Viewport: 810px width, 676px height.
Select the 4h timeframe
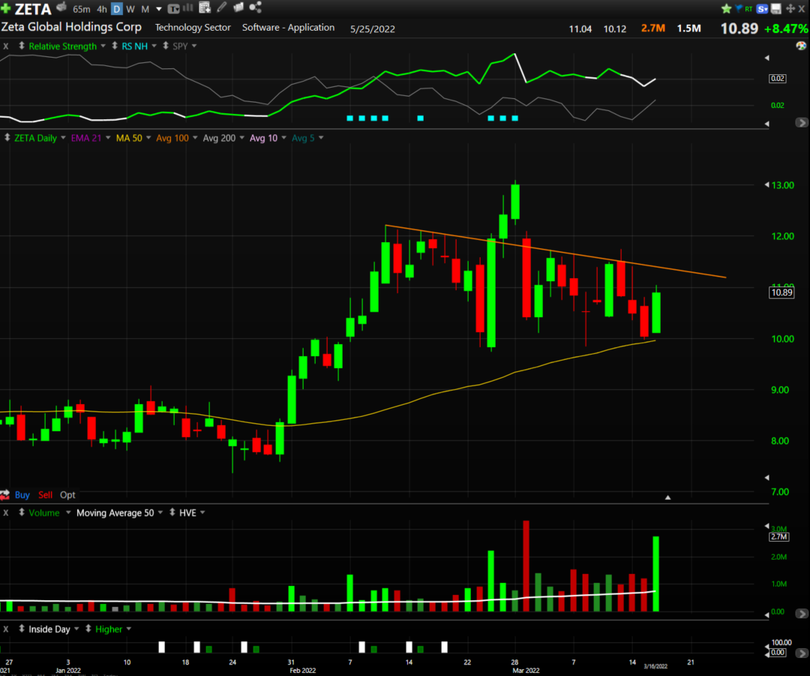point(102,9)
